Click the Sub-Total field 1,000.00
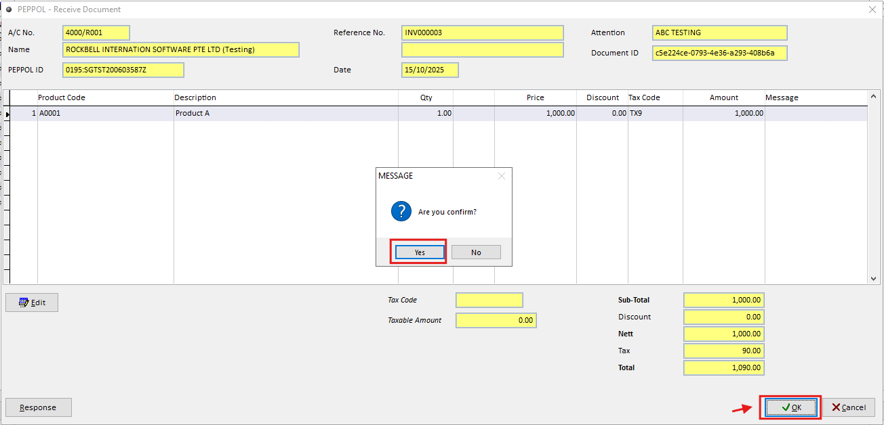Image resolution: width=884 pixels, height=425 pixels. tap(724, 300)
